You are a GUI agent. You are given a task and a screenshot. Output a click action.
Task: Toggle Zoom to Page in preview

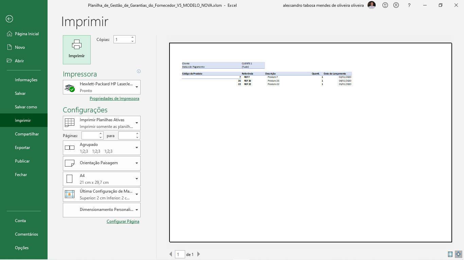tap(458, 254)
